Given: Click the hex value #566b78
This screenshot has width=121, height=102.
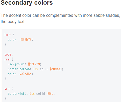Looking at the screenshot, I should pyautogui.click(x=25, y=40).
